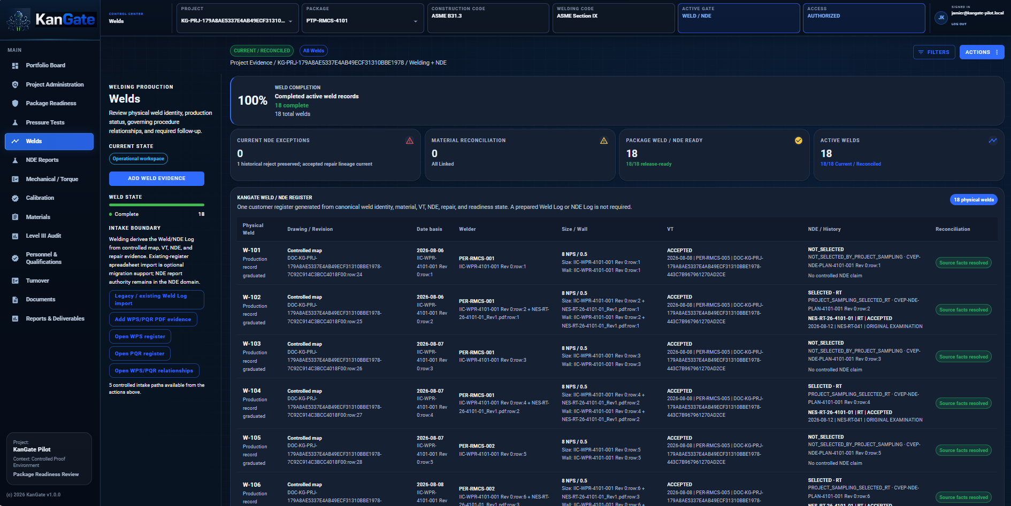Click Add WPS/PQR PDF evidence
The image size is (1011, 506).
coord(153,320)
